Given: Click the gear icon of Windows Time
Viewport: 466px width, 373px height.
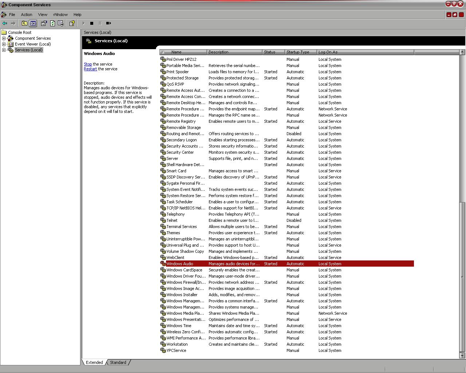Looking at the screenshot, I should [x=163, y=326].
